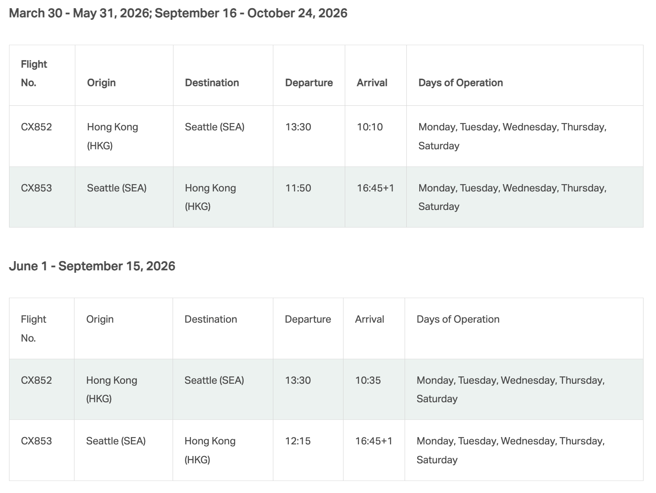Screen dimensions: 656x493
Task: Click the 12:15 departure time cell
Action: pos(297,441)
